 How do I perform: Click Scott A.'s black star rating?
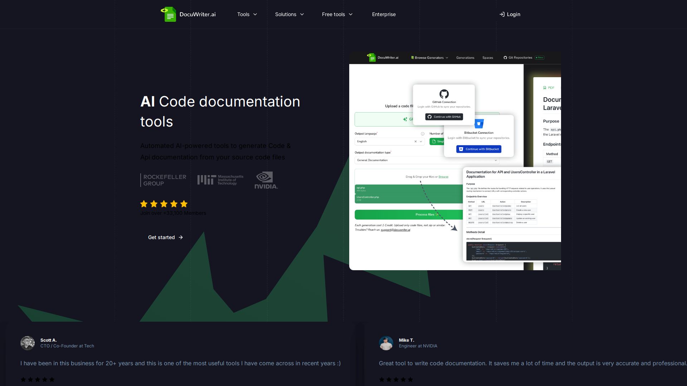[x=38, y=380]
